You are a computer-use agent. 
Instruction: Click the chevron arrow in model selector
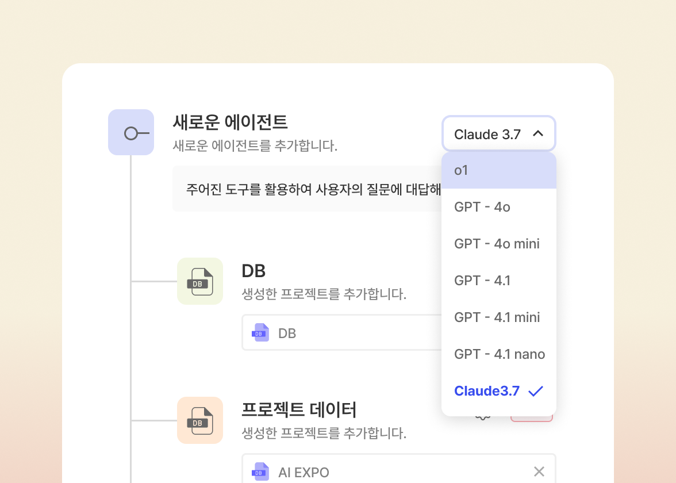click(x=538, y=133)
